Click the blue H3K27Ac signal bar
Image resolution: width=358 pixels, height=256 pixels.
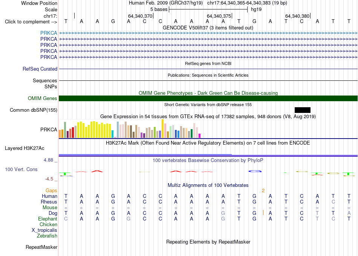point(208,155)
